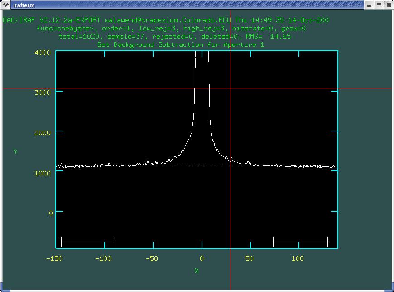Click the 'low_rej=3' parameter text
The width and height of the screenshot is (394, 292).
click(x=157, y=29)
